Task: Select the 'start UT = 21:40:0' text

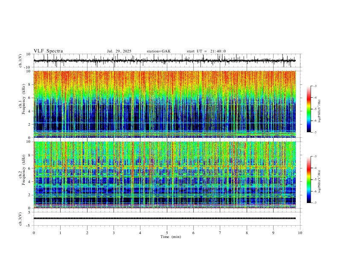Action: click(206, 51)
